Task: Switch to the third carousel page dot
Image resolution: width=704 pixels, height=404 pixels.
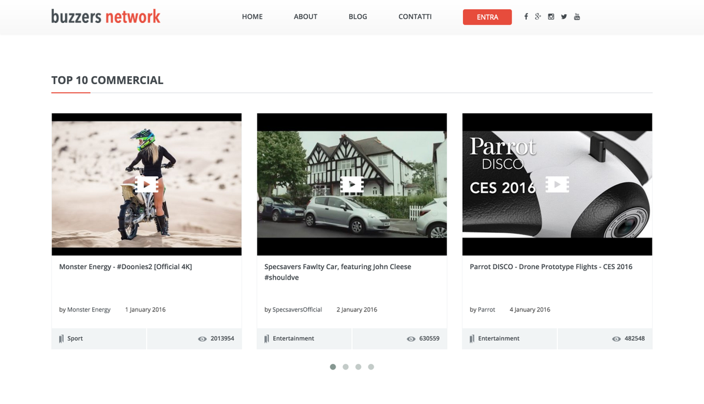Action: (358, 367)
